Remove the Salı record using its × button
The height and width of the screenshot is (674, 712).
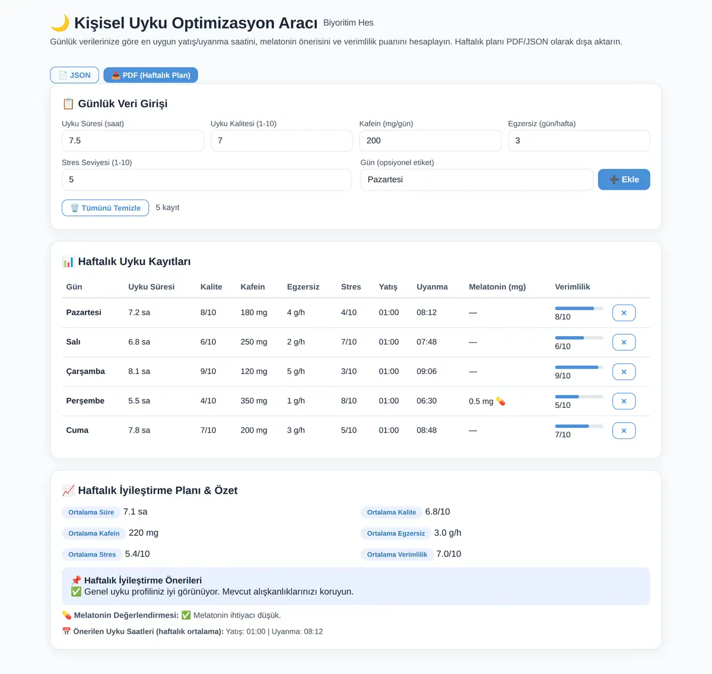(624, 342)
